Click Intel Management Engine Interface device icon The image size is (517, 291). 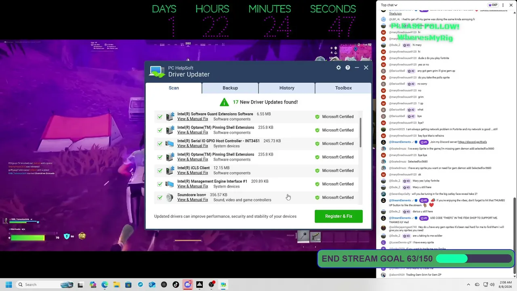tap(170, 184)
